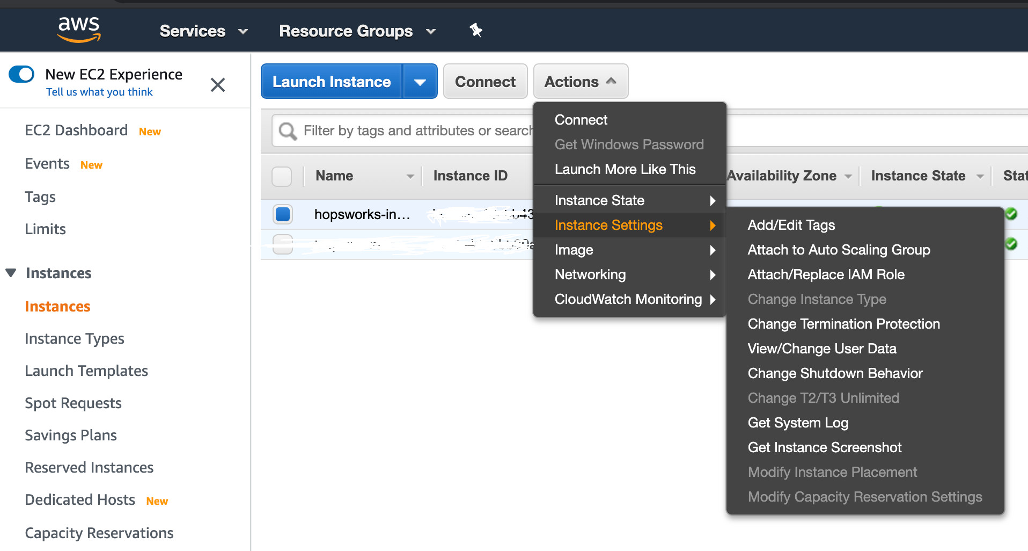This screenshot has width=1028, height=551.
Task: Open Tell us what you think link
Action: click(99, 92)
